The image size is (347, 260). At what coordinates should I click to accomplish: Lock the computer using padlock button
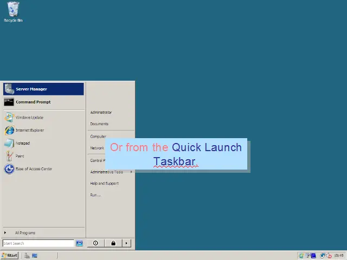click(x=113, y=243)
